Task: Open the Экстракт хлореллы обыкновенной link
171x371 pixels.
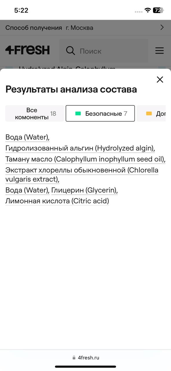Action: click(x=82, y=175)
